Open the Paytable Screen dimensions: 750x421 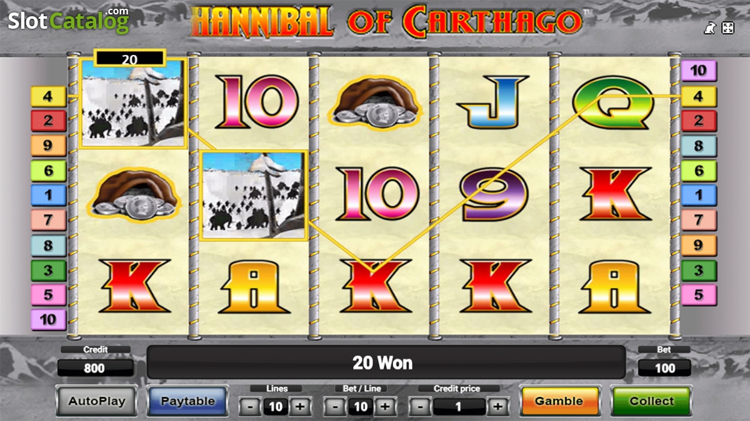[x=187, y=401]
